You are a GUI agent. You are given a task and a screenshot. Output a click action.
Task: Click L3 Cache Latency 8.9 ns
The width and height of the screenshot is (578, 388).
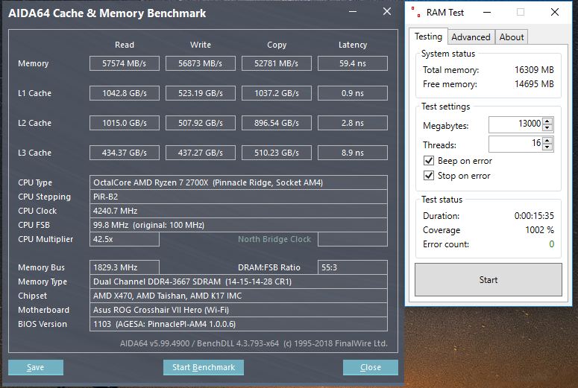click(x=353, y=153)
